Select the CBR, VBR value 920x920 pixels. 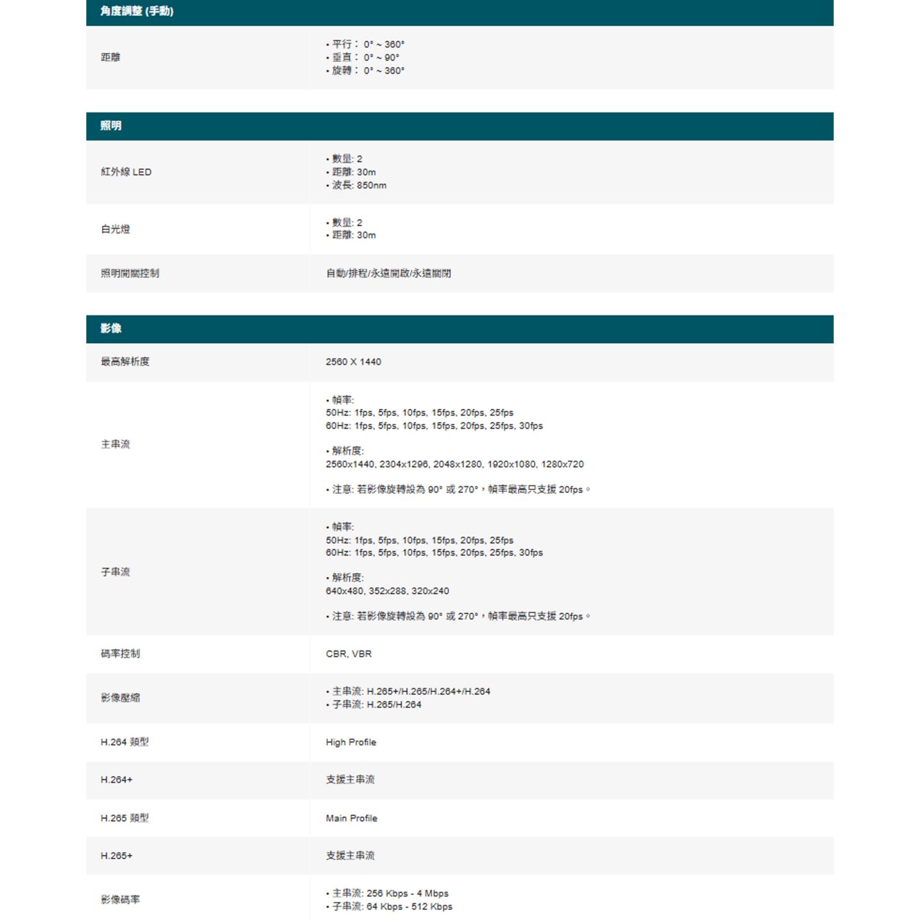pos(348,654)
